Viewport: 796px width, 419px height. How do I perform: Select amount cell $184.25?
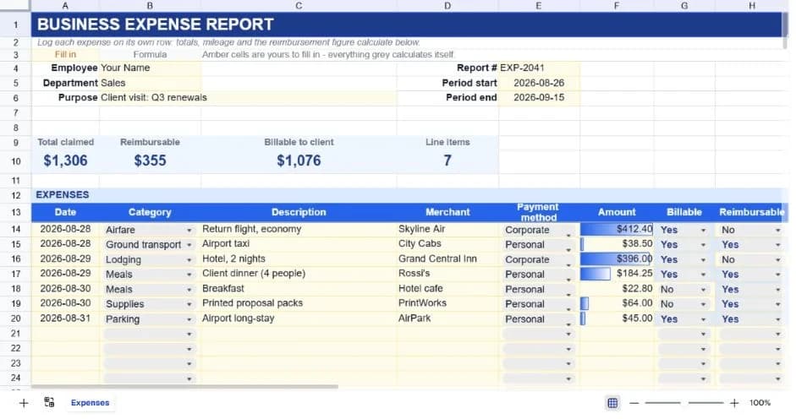click(x=617, y=274)
